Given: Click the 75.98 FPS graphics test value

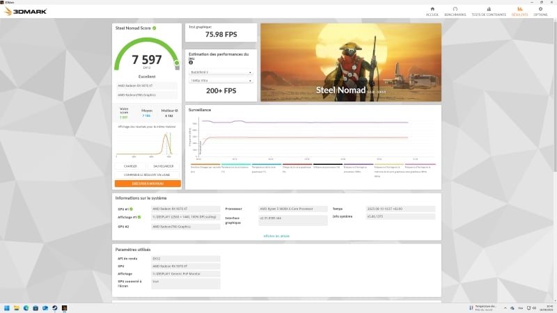Looking at the screenshot, I should tap(221, 34).
